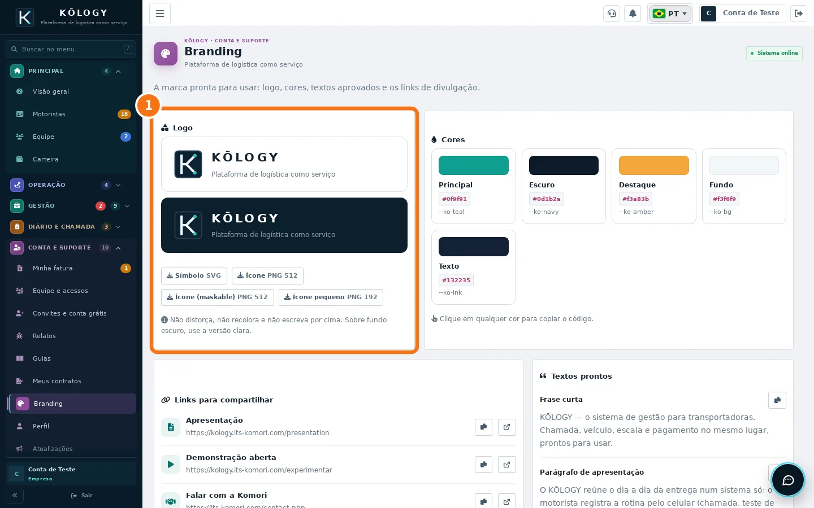Open Demonstração aberta in new tab
The image size is (814, 508).
[507, 465]
